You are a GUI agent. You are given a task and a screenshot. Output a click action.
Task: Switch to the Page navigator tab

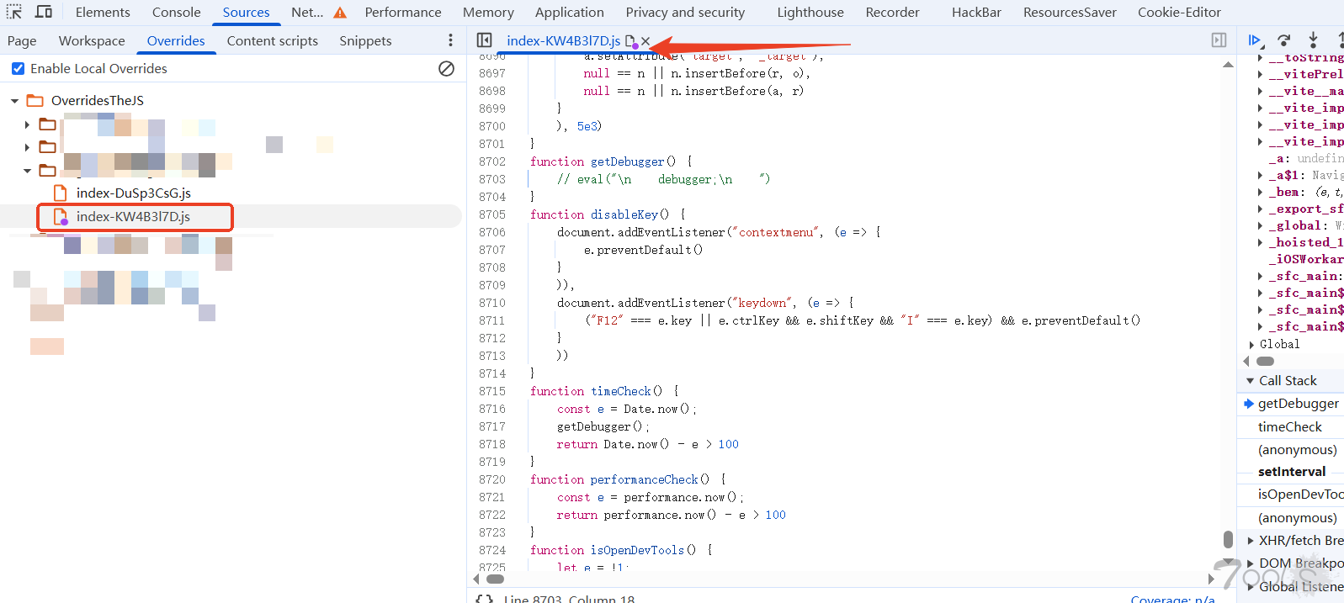tap(22, 40)
